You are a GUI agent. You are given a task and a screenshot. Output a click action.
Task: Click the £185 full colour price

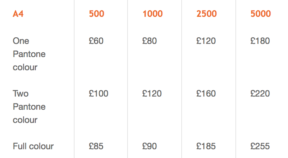[x=206, y=146]
